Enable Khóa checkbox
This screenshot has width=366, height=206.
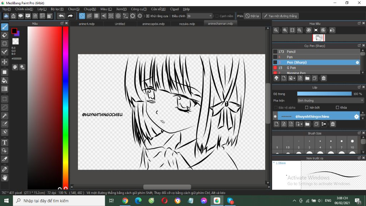pos(337,107)
